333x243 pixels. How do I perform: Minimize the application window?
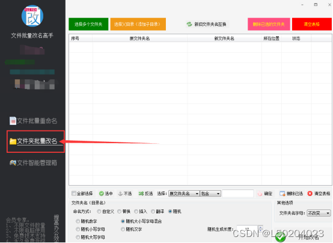pyautogui.click(x=302, y=4)
